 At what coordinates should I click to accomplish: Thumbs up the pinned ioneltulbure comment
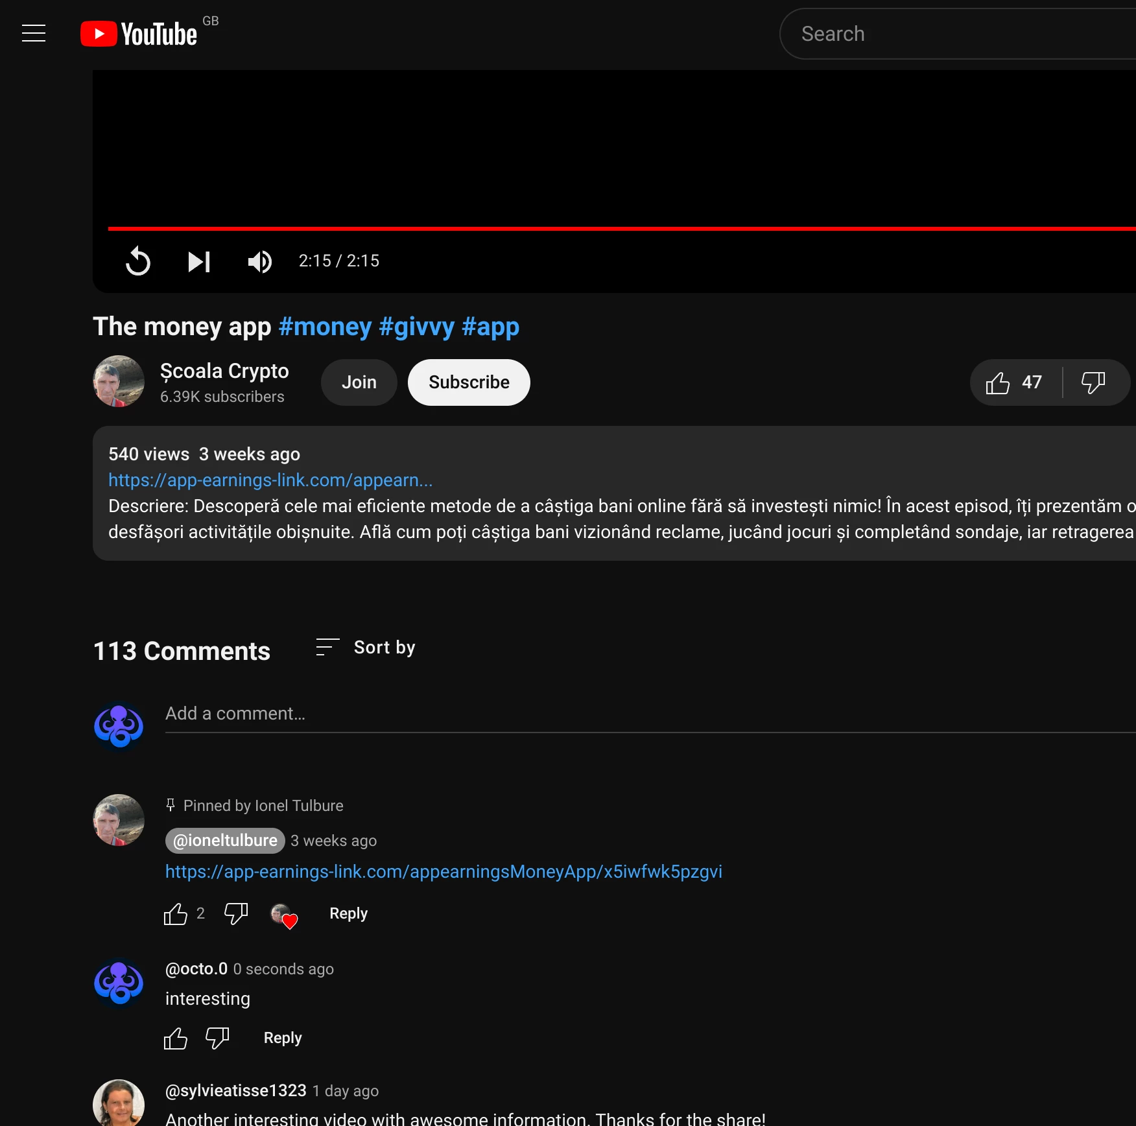pos(176,914)
